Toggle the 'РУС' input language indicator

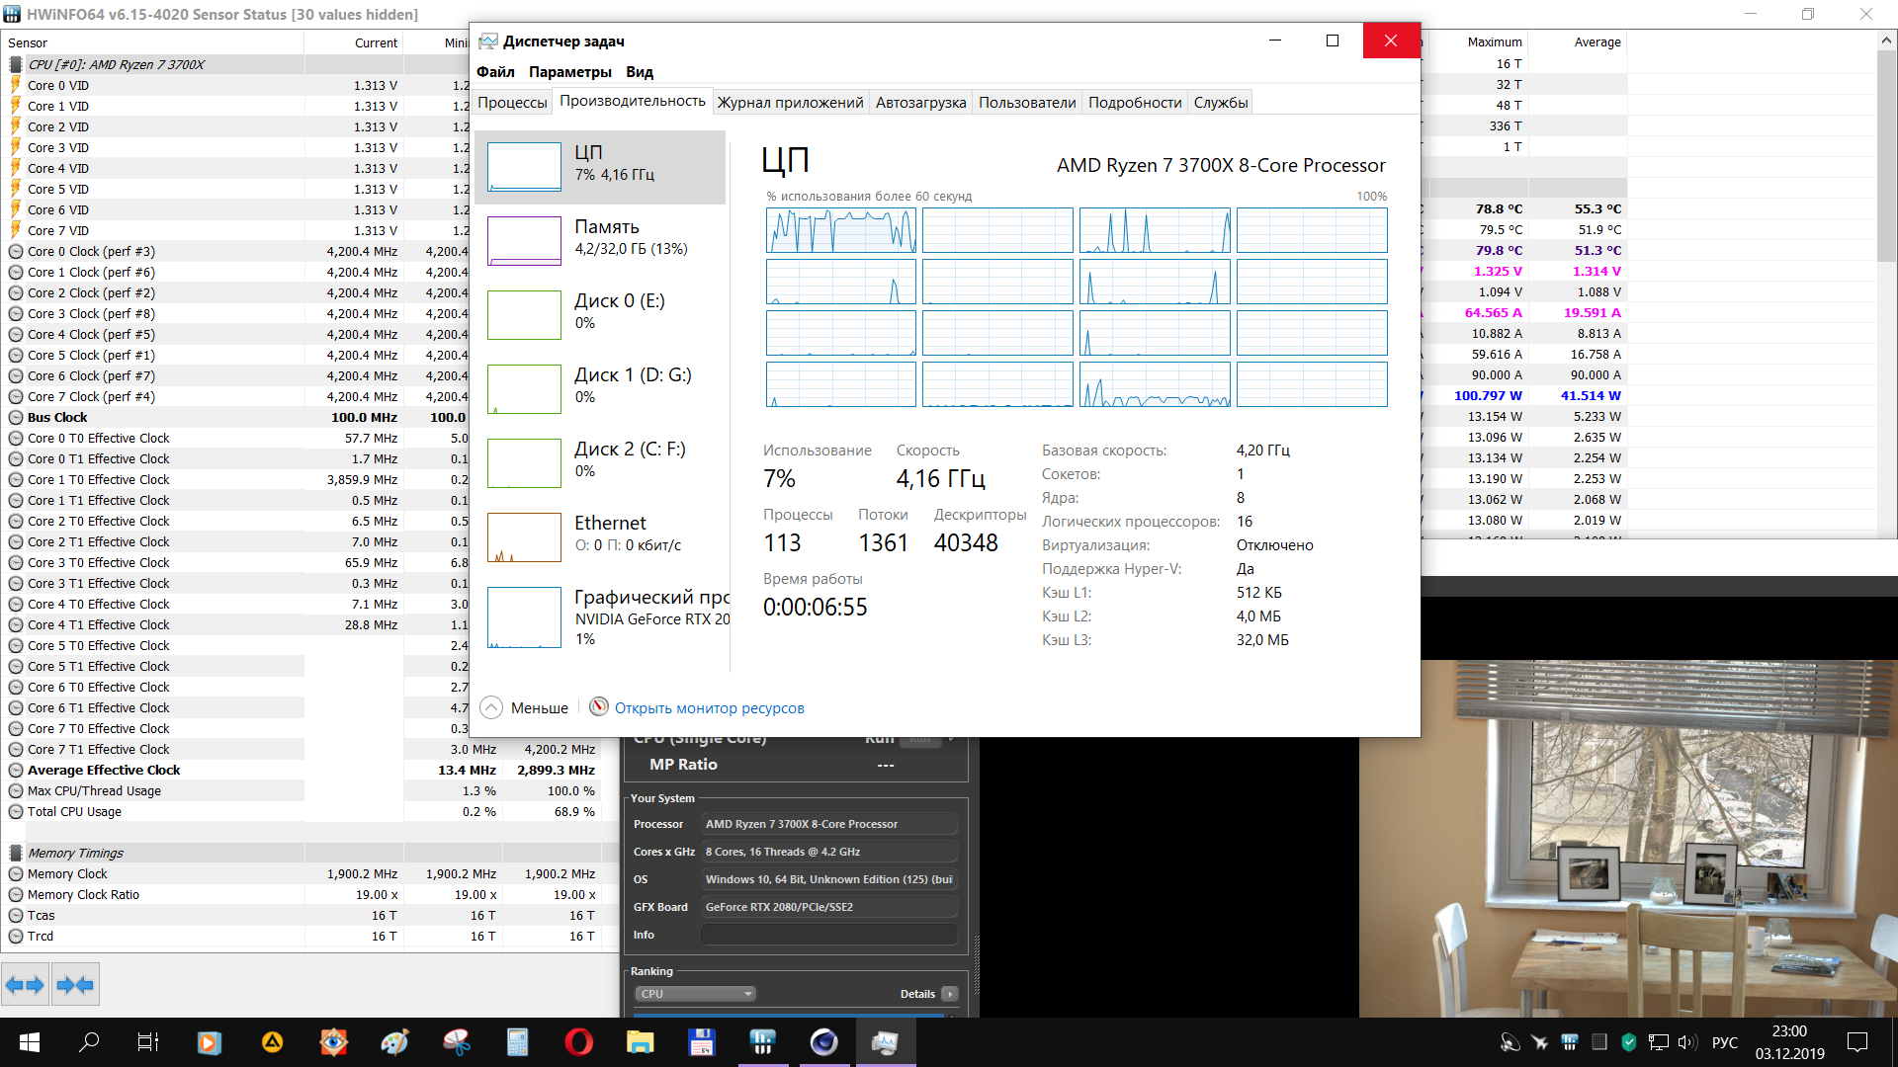click(x=1724, y=1042)
